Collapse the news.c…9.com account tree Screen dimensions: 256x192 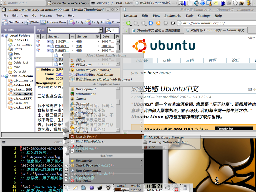click(x=2, y=76)
